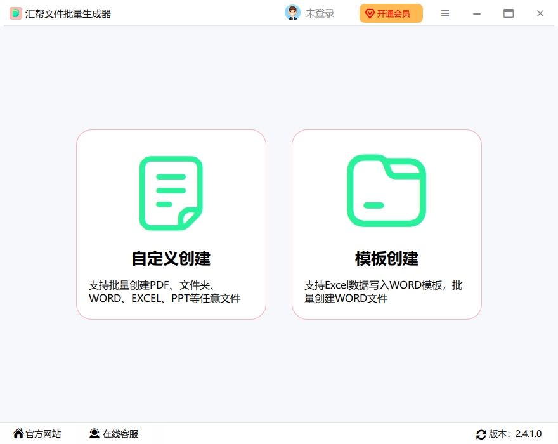558x444 pixels.
Task: Click the 支持Excel数据写入WORD模板 description text
Action: 383,292
